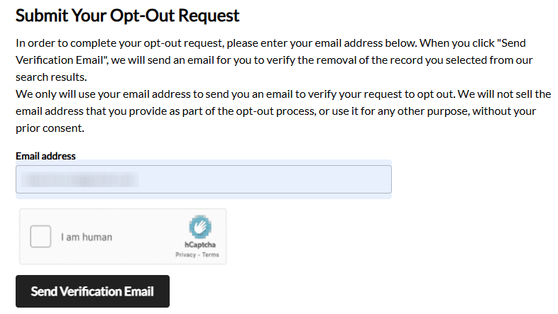Focus the Email address input field
Viewport: 558px width, 314px height.
click(203, 179)
